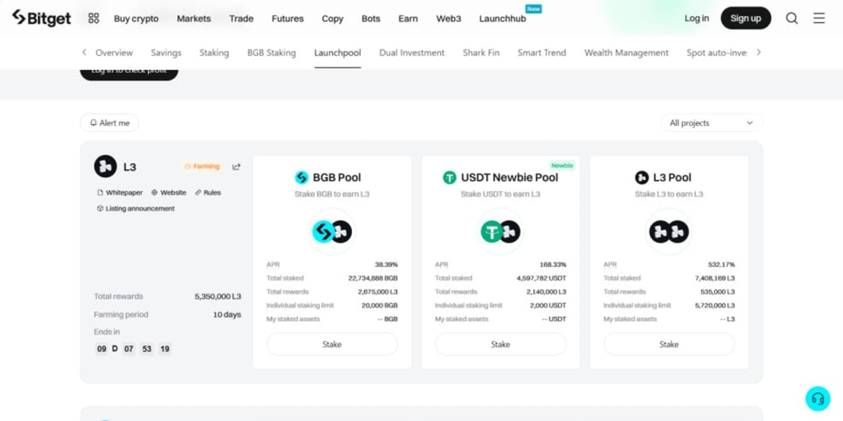Viewport: 843px width, 421px height.
Task: Click the Newbie tag on USDT pool
Action: (x=562, y=165)
